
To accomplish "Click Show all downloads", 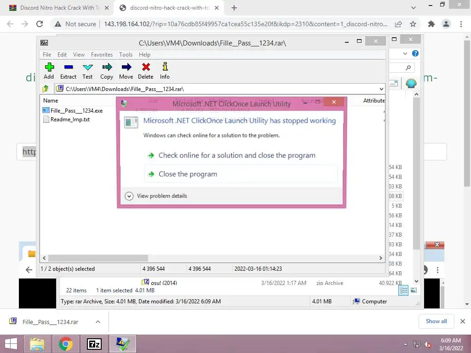I will (436, 321).
